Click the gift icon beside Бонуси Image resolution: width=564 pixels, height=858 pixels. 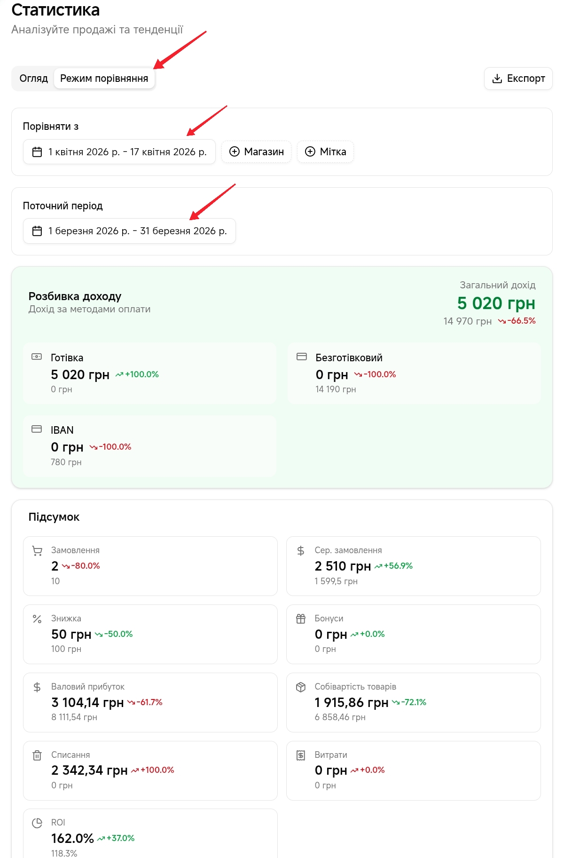301,619
